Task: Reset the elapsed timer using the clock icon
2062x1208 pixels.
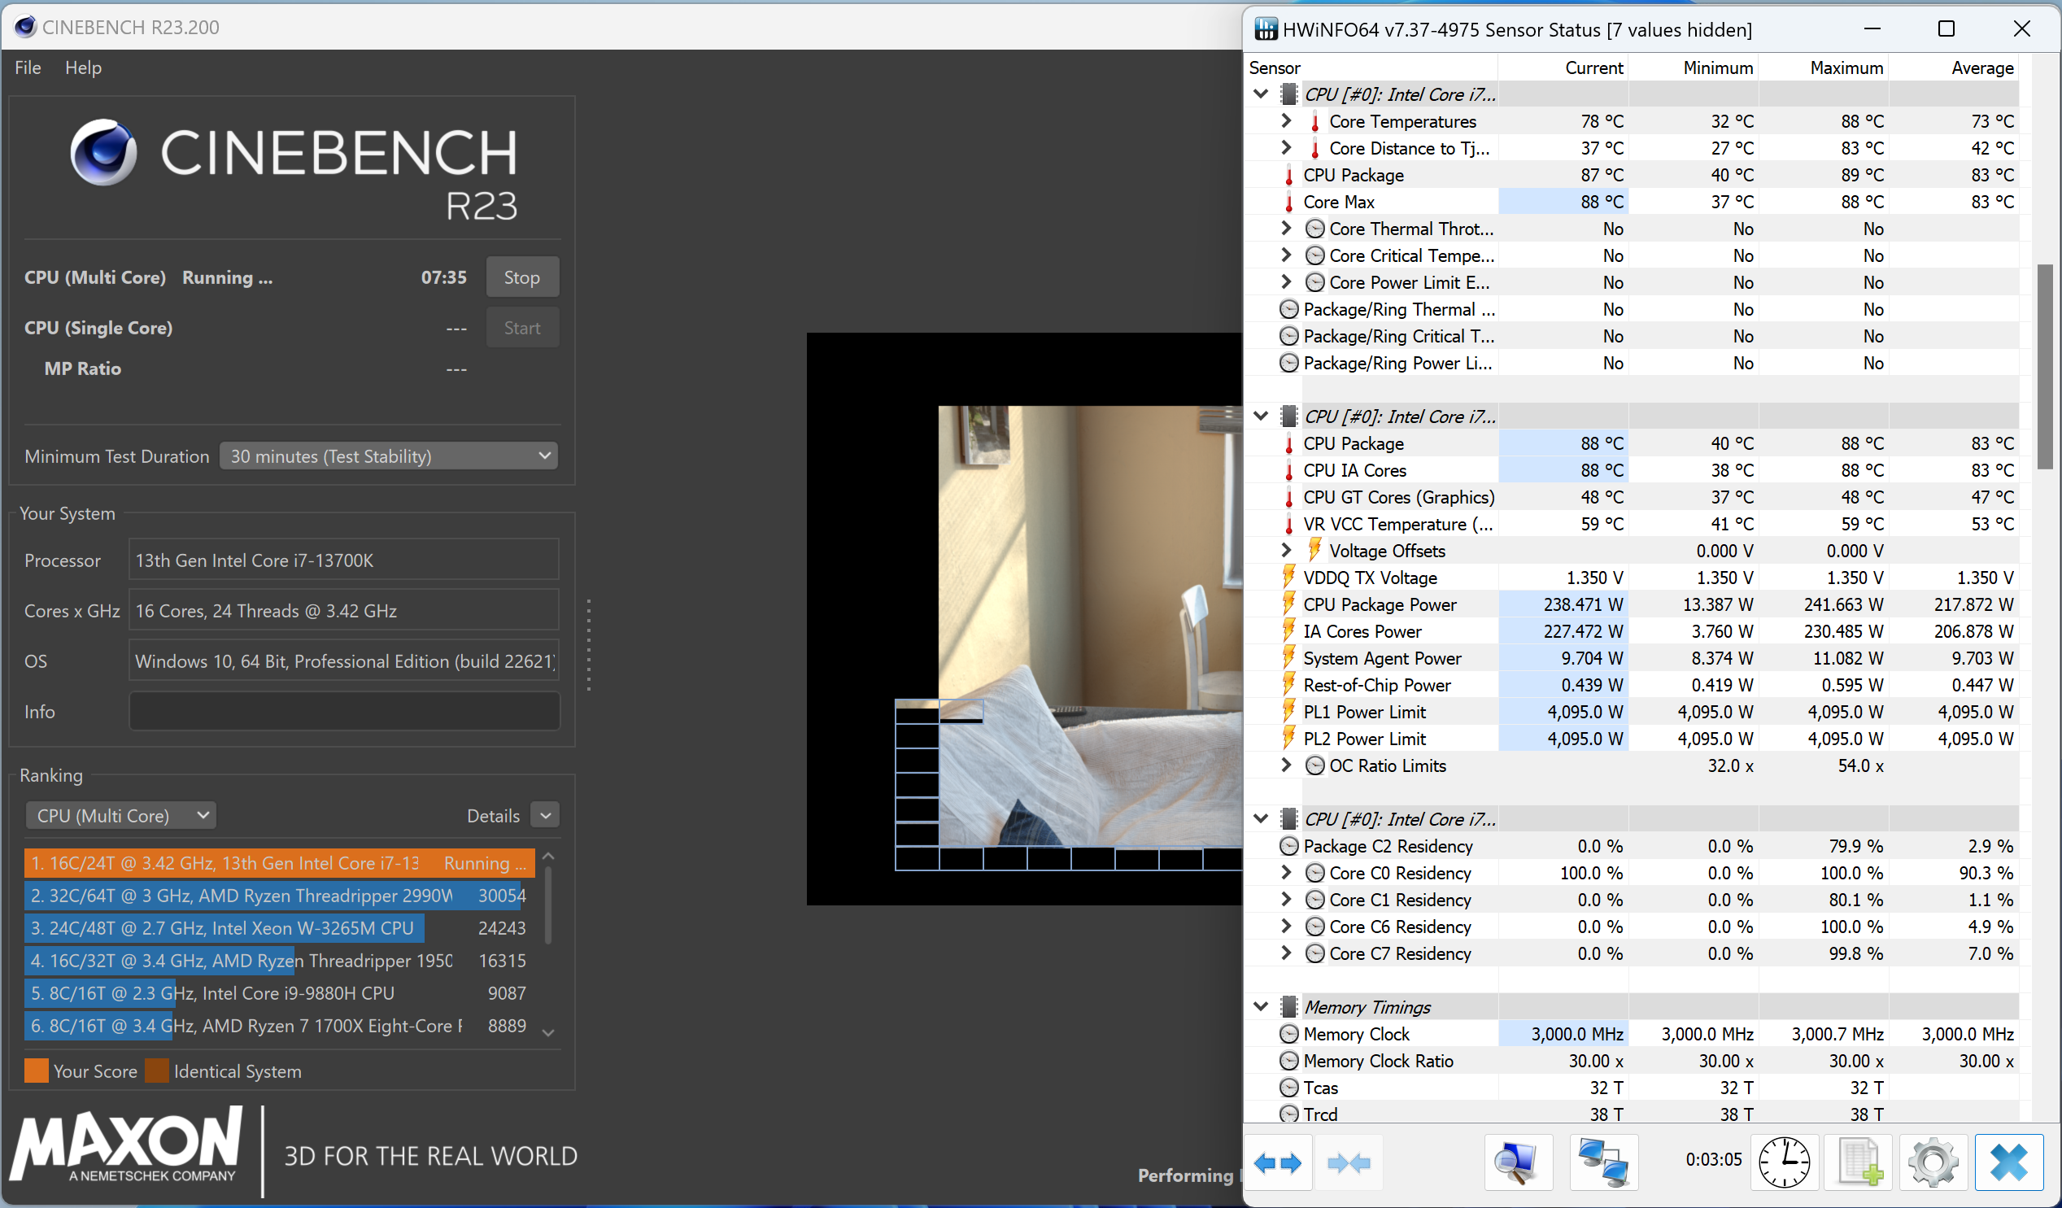Action: click(x=1785, y=1162)
